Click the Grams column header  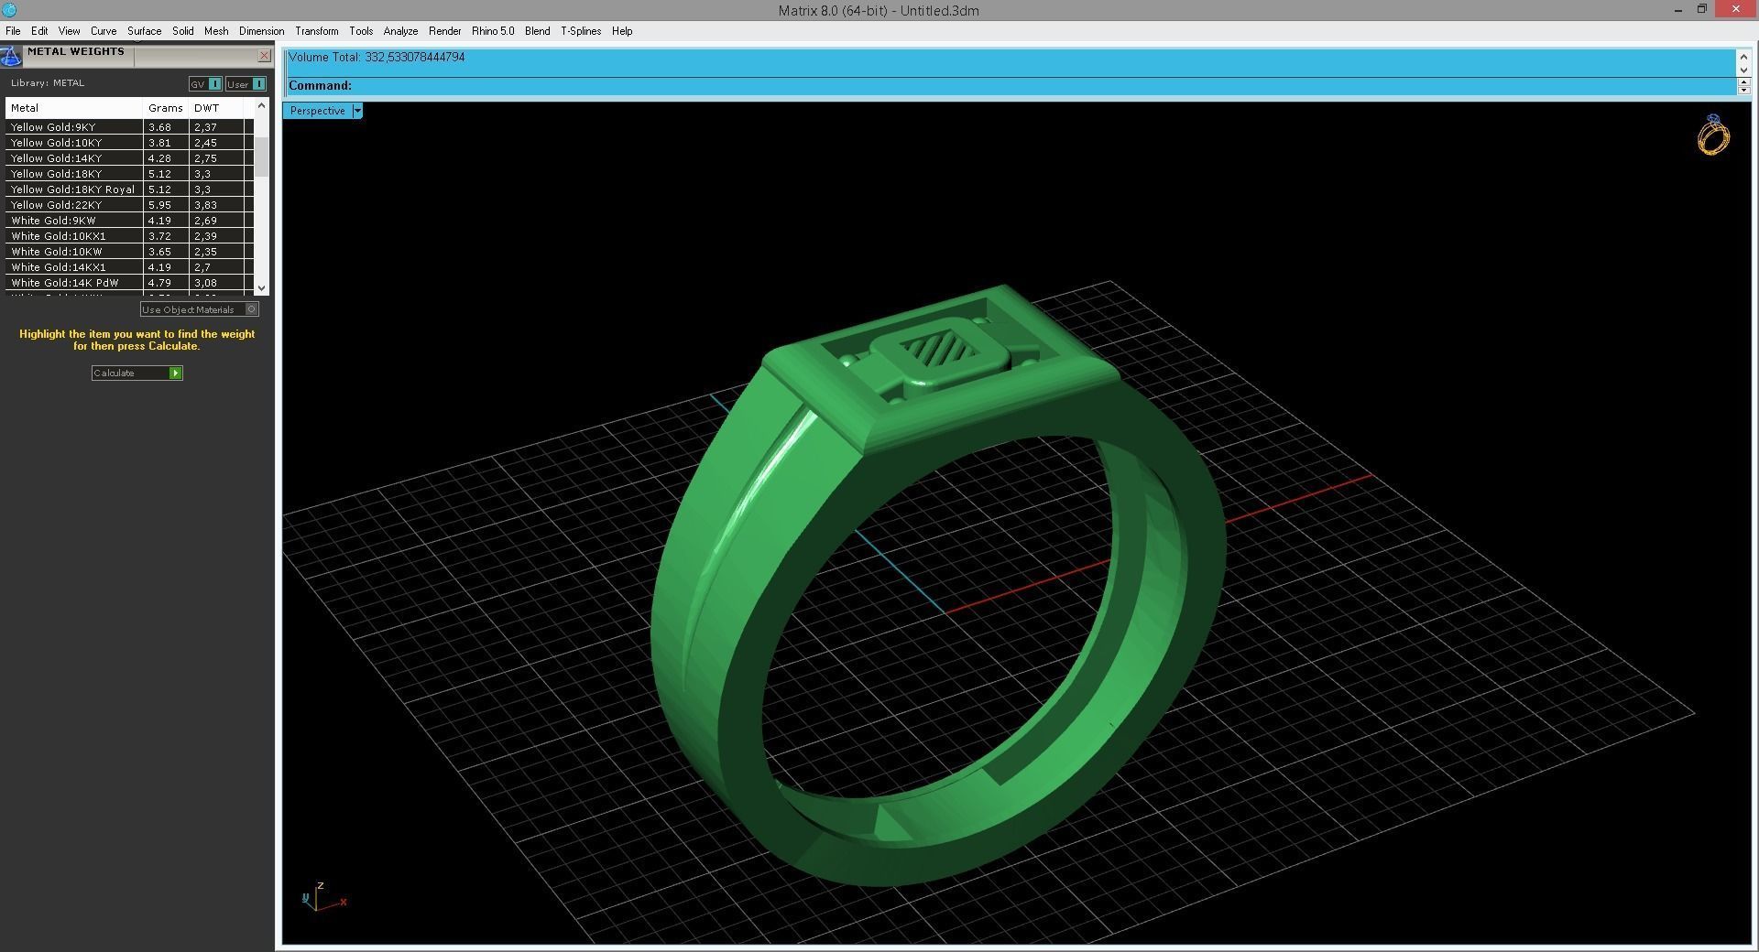point(166,108)
